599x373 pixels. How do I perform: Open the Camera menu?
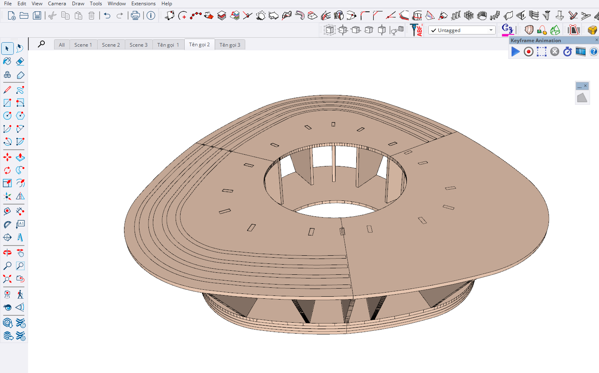pos(57,4)
